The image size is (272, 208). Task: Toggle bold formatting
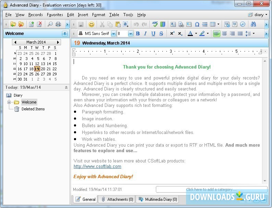click(x=138, y=34)
